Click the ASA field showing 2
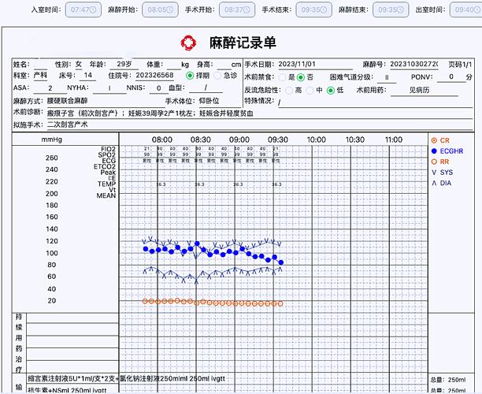This screenshot has height=394, width=482. (x=50, y=88)
